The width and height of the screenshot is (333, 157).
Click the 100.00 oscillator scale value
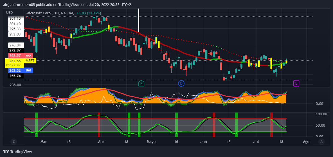(x=321, y=114)
